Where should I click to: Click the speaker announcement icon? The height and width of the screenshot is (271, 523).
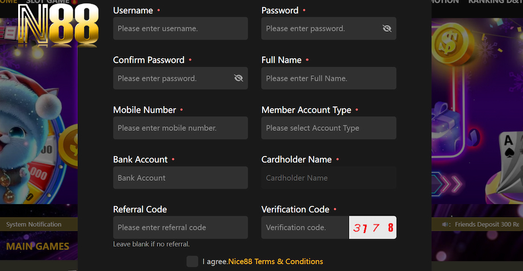tap(446, 225)
